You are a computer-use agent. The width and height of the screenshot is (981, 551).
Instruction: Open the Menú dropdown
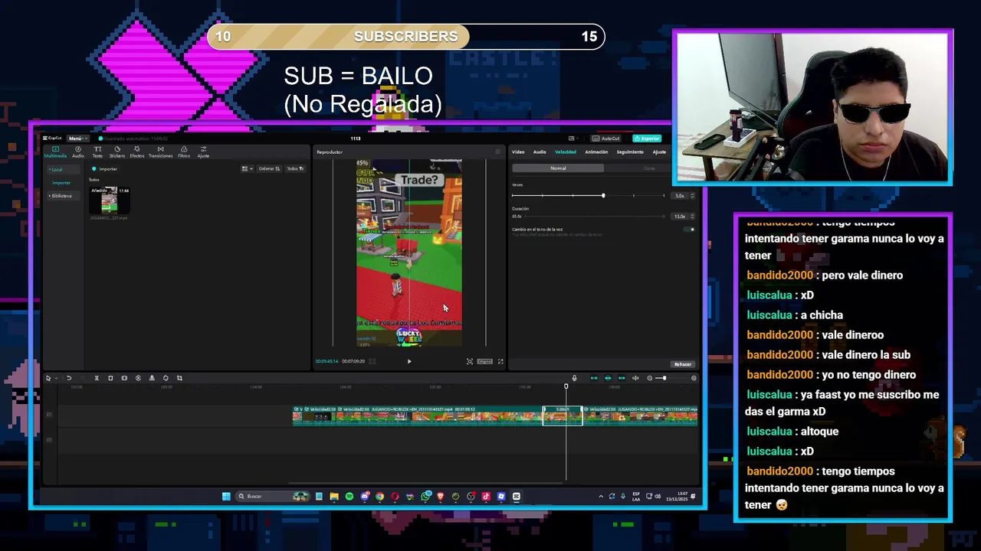tap(77, 139)
